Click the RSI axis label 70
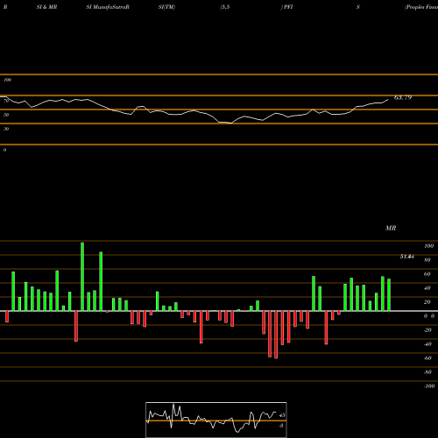 pyautogui.click(x=6, y=101)
